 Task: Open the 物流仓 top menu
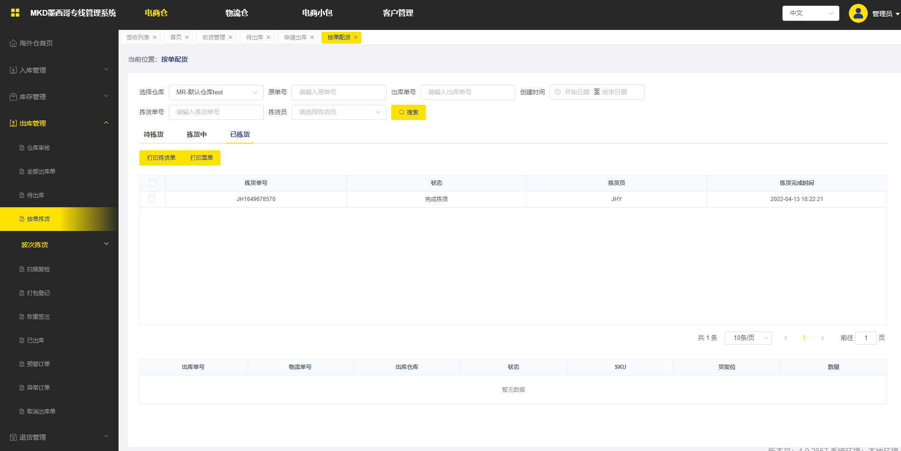(237, 13)
